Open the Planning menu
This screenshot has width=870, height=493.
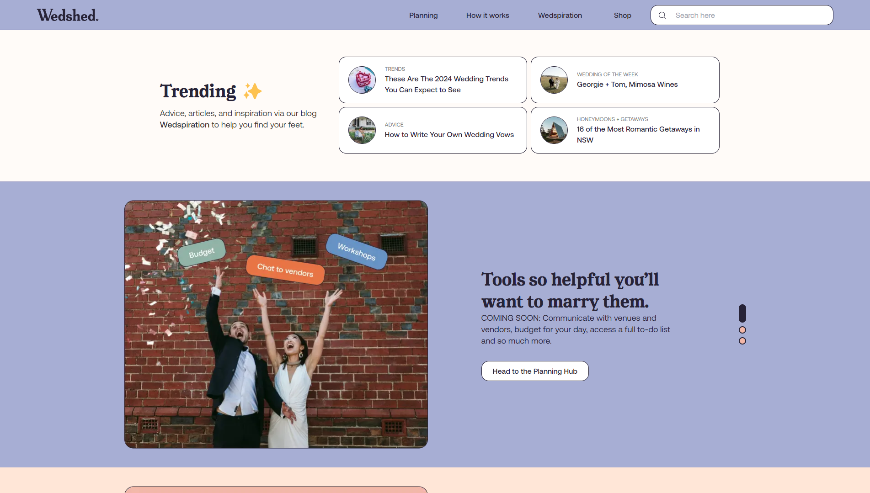tap(423, 16)
